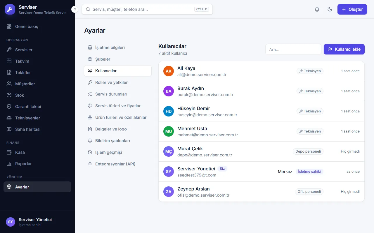Open the notifications bell

tap(317, 9)
